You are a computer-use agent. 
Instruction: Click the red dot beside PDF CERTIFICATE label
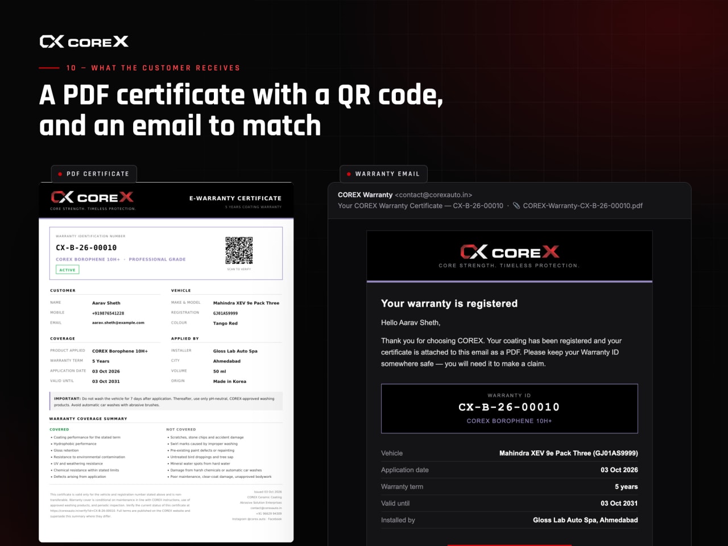point(60,174)
